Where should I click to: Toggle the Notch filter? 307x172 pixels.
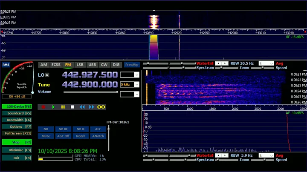[x=81, y=136]
